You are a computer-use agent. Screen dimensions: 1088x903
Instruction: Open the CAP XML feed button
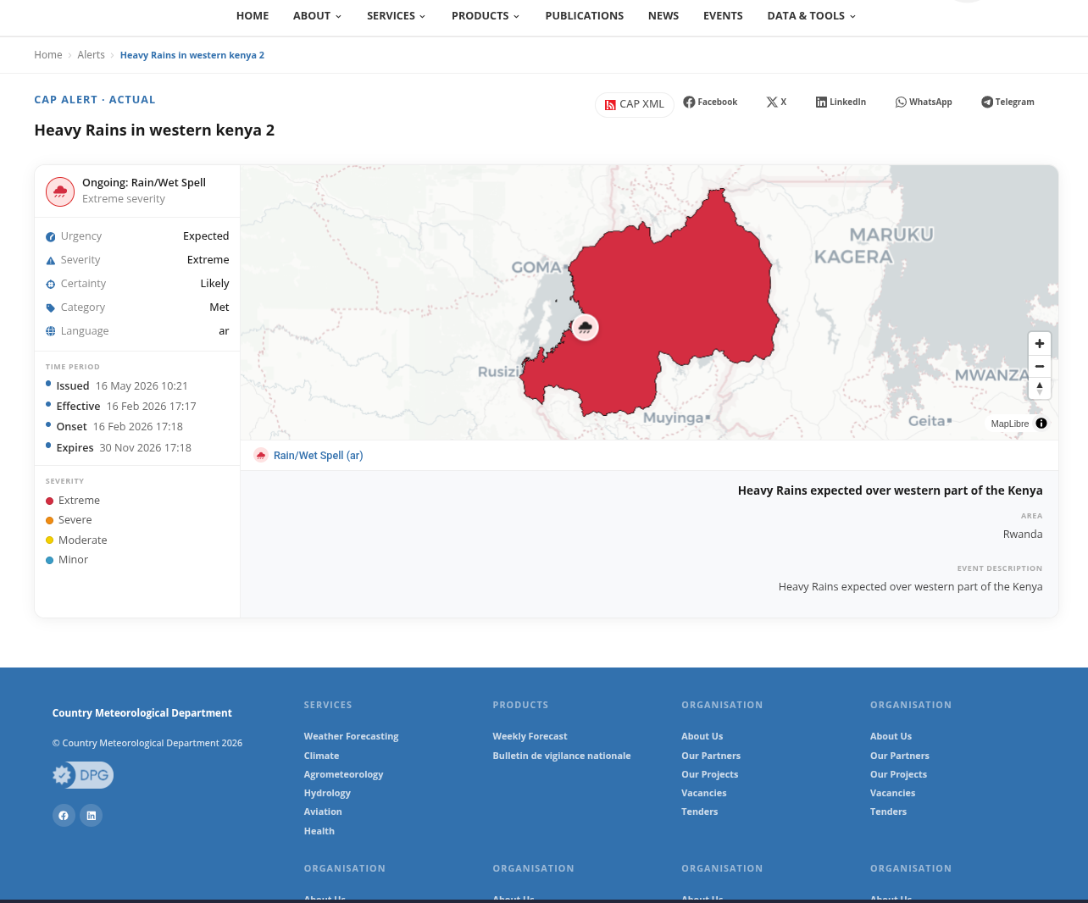pyautogui.click(x=634, y=104)
